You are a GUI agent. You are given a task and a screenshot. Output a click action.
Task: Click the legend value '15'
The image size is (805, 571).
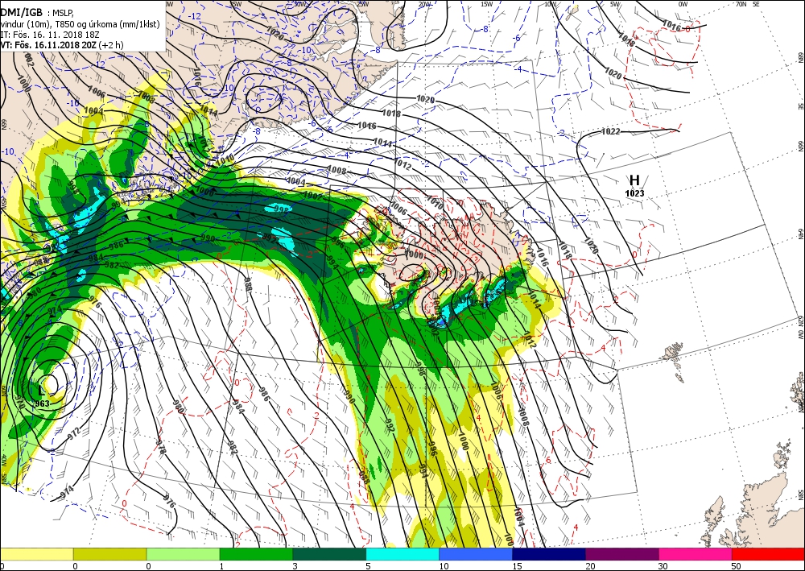click(x=517, y=566)
